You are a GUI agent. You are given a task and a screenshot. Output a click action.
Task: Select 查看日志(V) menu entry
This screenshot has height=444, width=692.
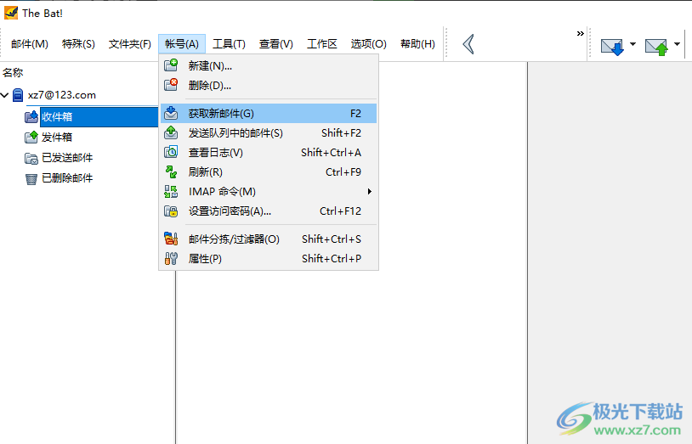[269, 153]
